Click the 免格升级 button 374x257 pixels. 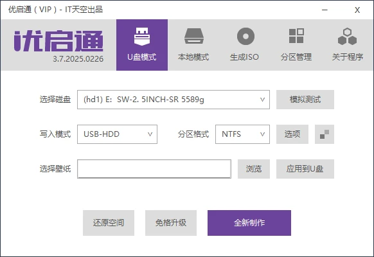coord(171,223)
